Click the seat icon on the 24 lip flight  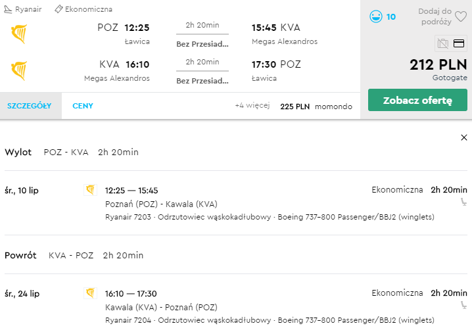click(x=464, y=306)
